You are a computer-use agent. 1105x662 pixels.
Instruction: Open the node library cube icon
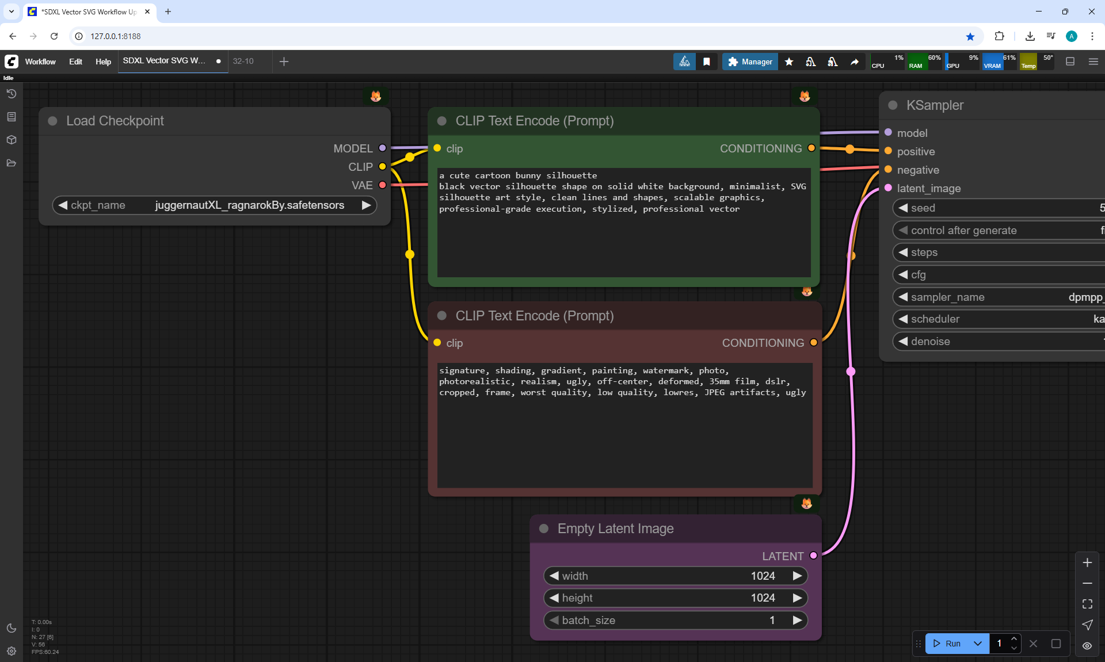pos(12,140)
